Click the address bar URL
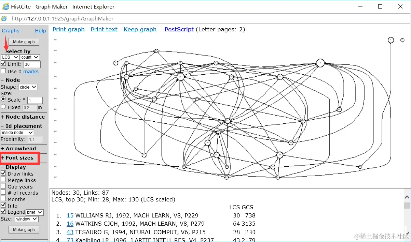The image size is (411, 242). 63,19
